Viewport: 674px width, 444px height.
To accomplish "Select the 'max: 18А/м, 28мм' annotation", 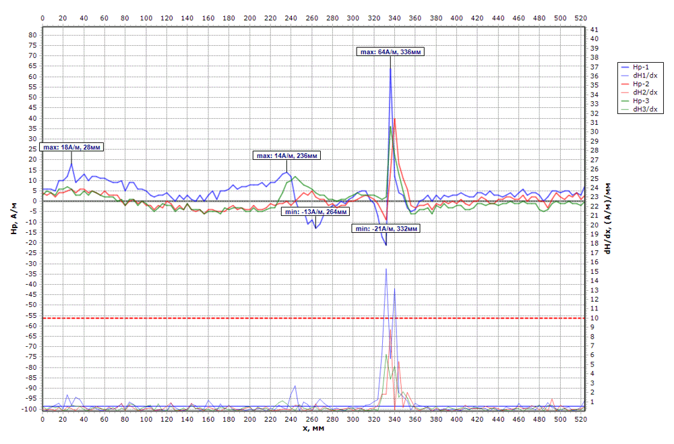I will (73, 146).
